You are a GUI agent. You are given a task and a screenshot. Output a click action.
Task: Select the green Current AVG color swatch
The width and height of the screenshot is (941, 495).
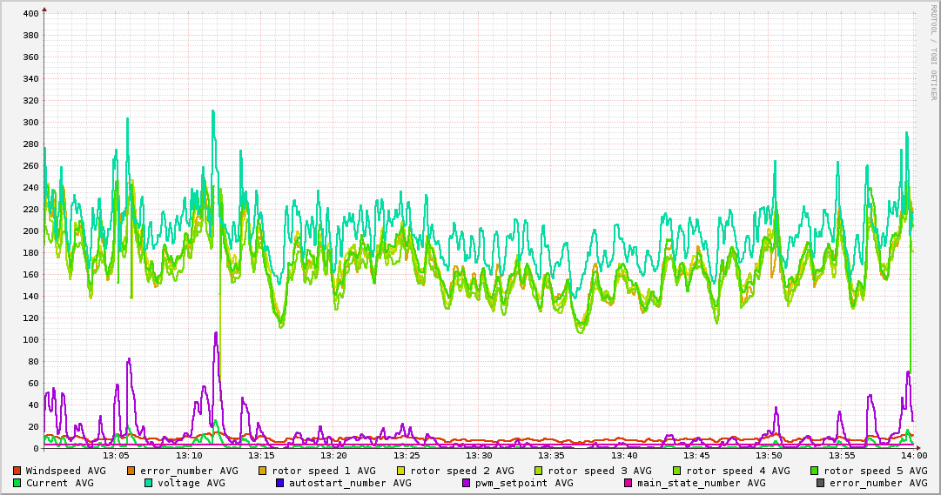click(17, 483)
